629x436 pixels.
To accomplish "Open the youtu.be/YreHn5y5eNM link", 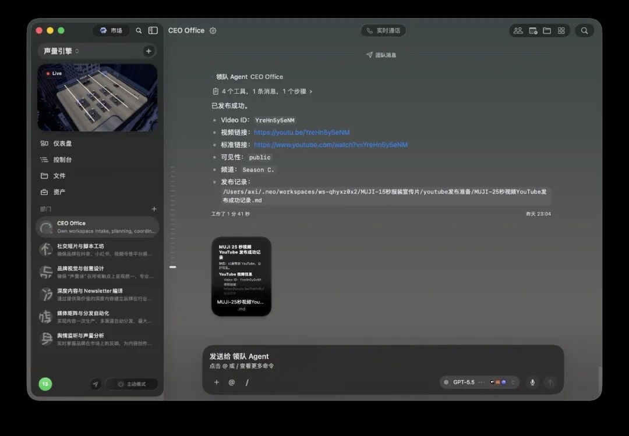I will (302, 132).
